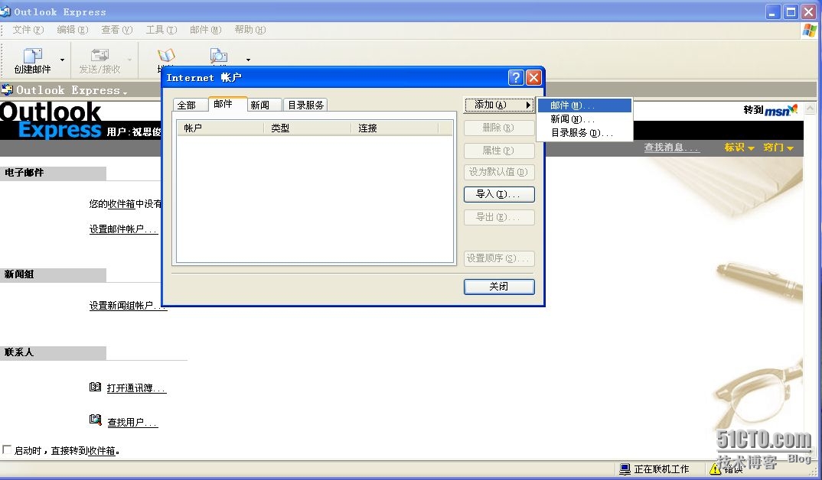Screen dimensions: 822x480
Task: Click the 正在联机工作 status bar icon
Action: point(625,469)
